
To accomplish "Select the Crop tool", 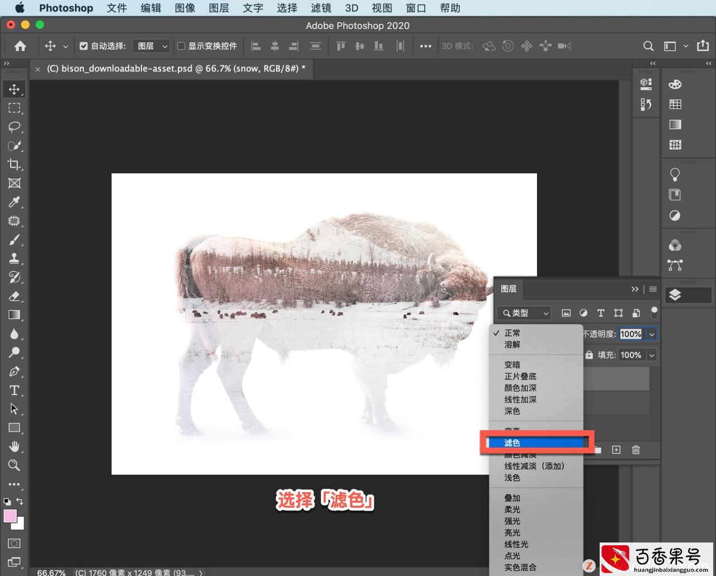I will click(15, 164).
